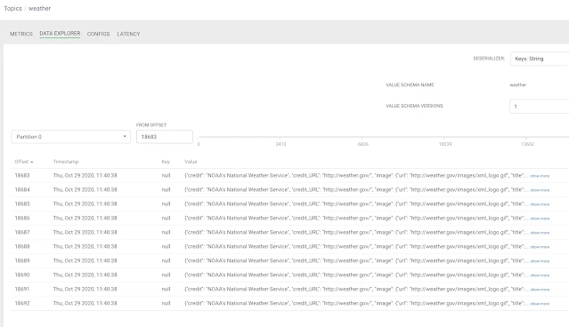Click the Topics breadcrumb link

point(13,8)
